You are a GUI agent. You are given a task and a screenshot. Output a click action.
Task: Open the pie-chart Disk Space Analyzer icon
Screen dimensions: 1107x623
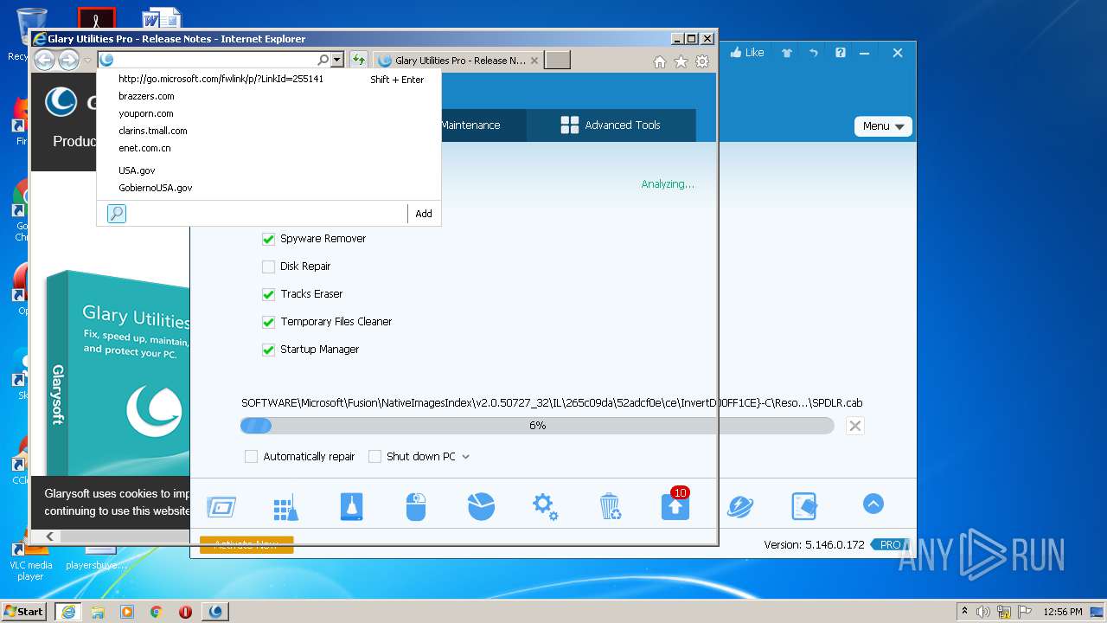tap(481, 506)
